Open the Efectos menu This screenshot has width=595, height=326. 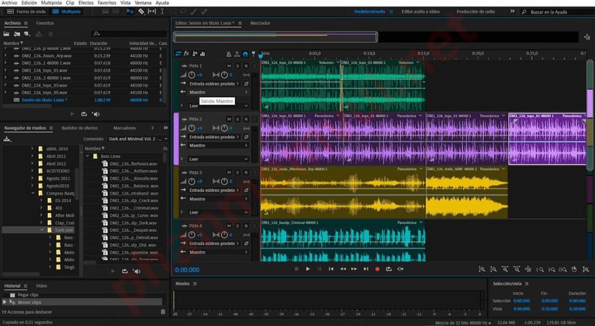[86, 3]
